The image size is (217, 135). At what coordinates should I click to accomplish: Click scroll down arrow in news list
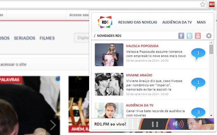[x=211, y=115]
